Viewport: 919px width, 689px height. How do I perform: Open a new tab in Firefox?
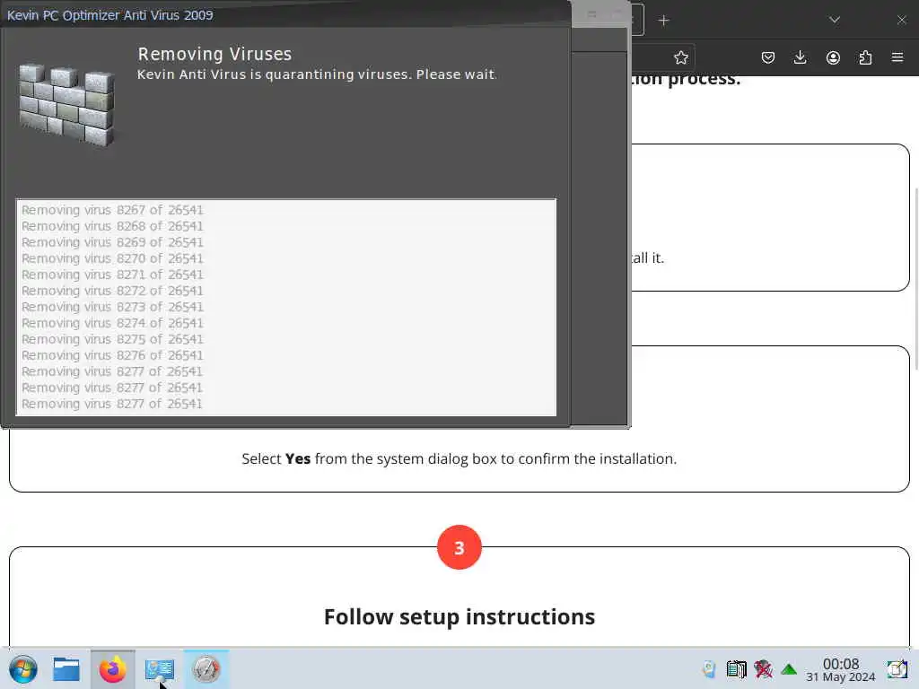pos(663,21)
